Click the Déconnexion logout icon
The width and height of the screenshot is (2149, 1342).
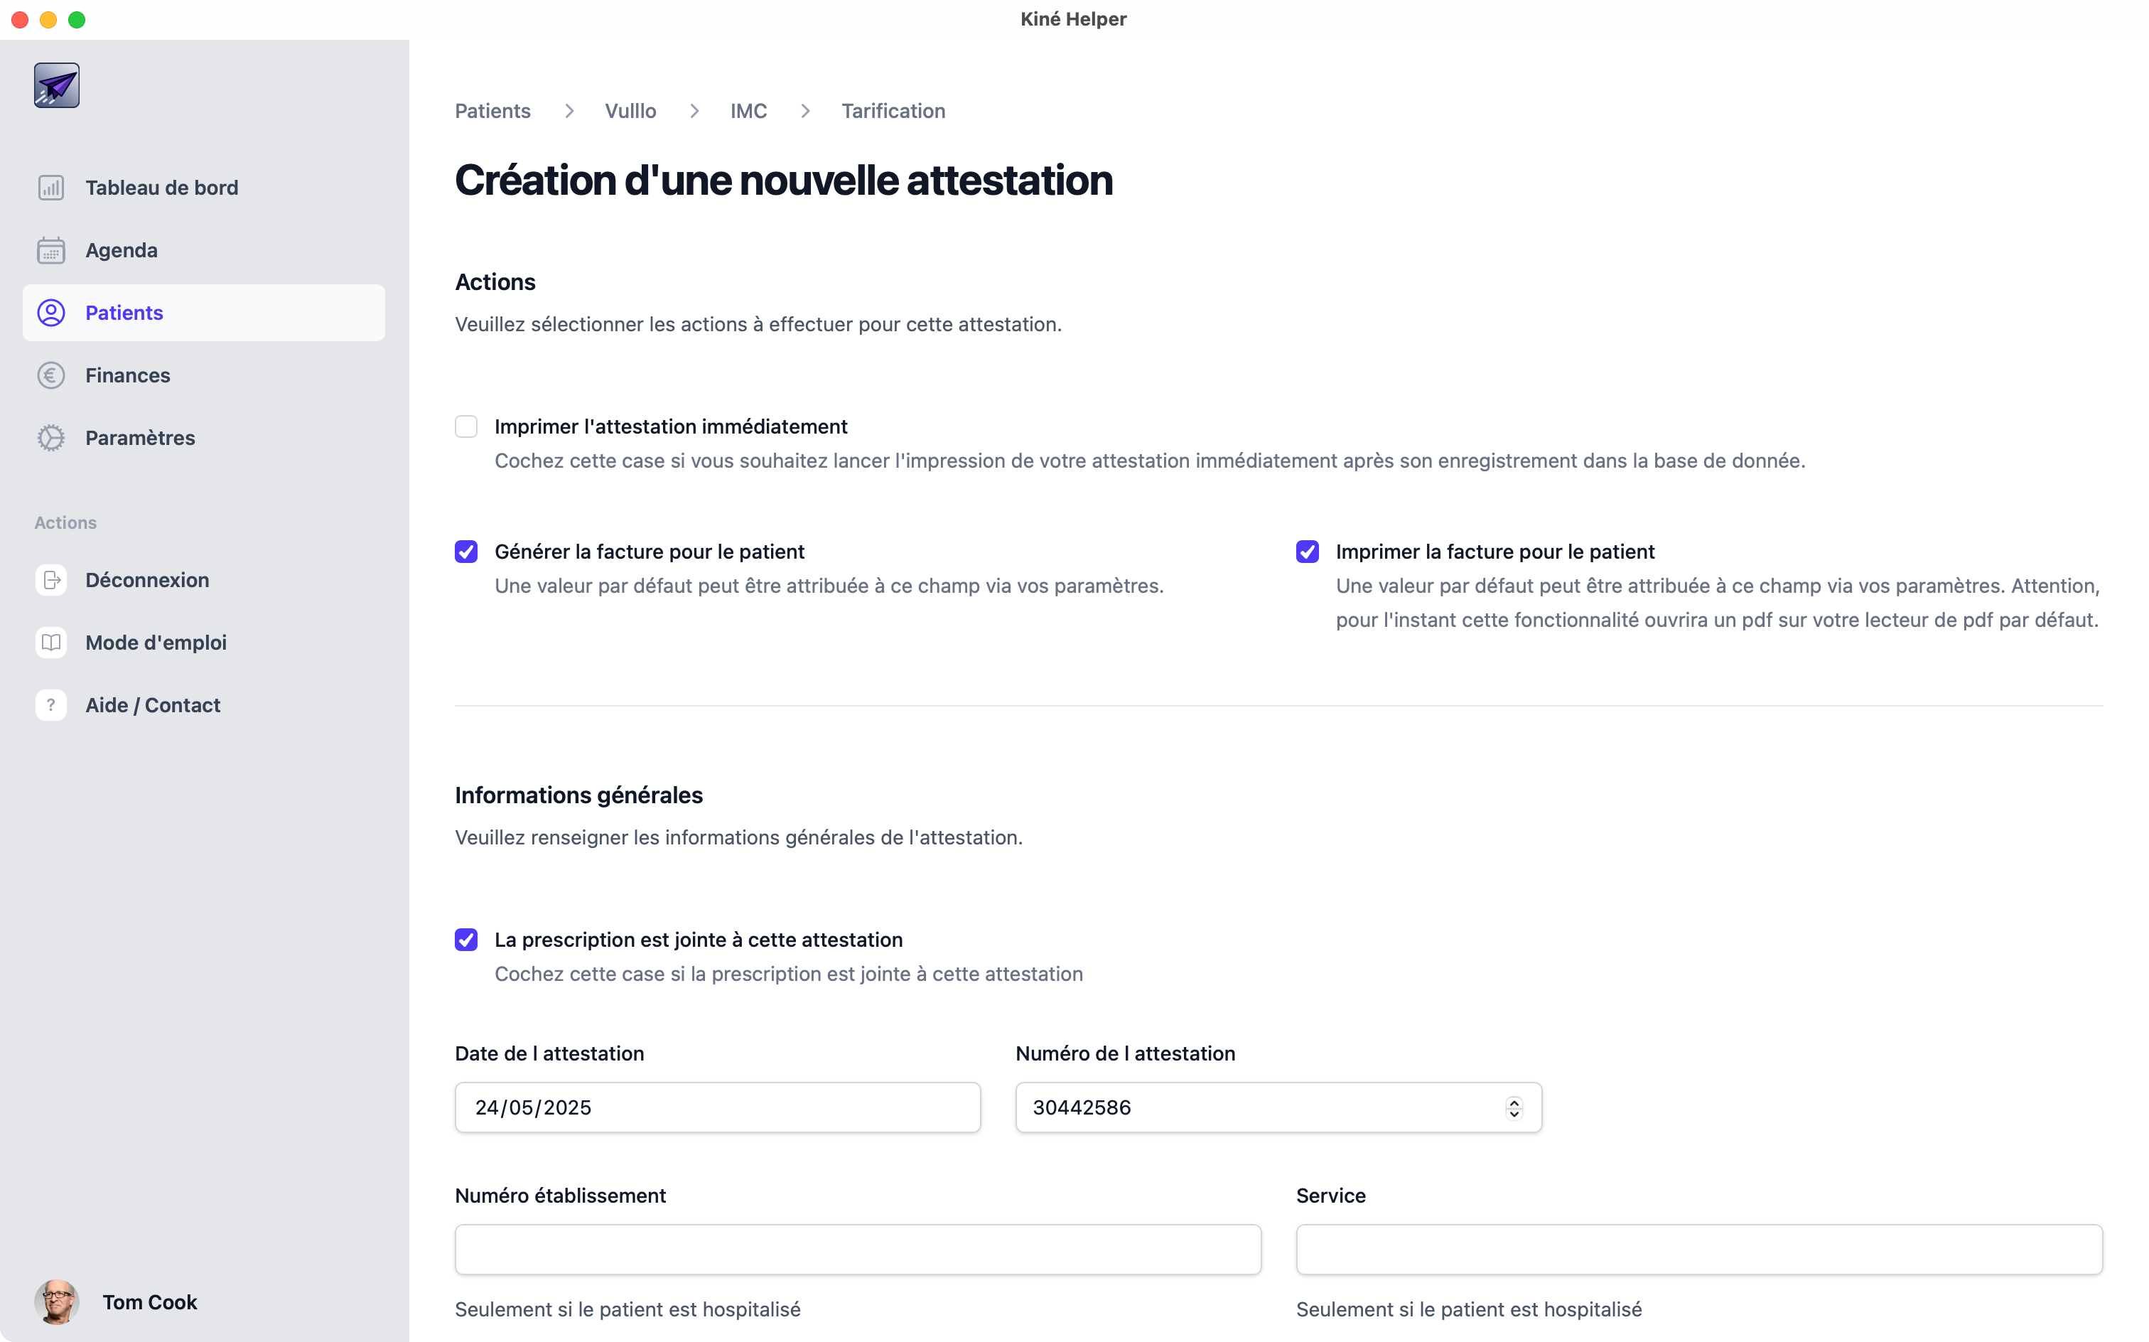coord(51,579)
